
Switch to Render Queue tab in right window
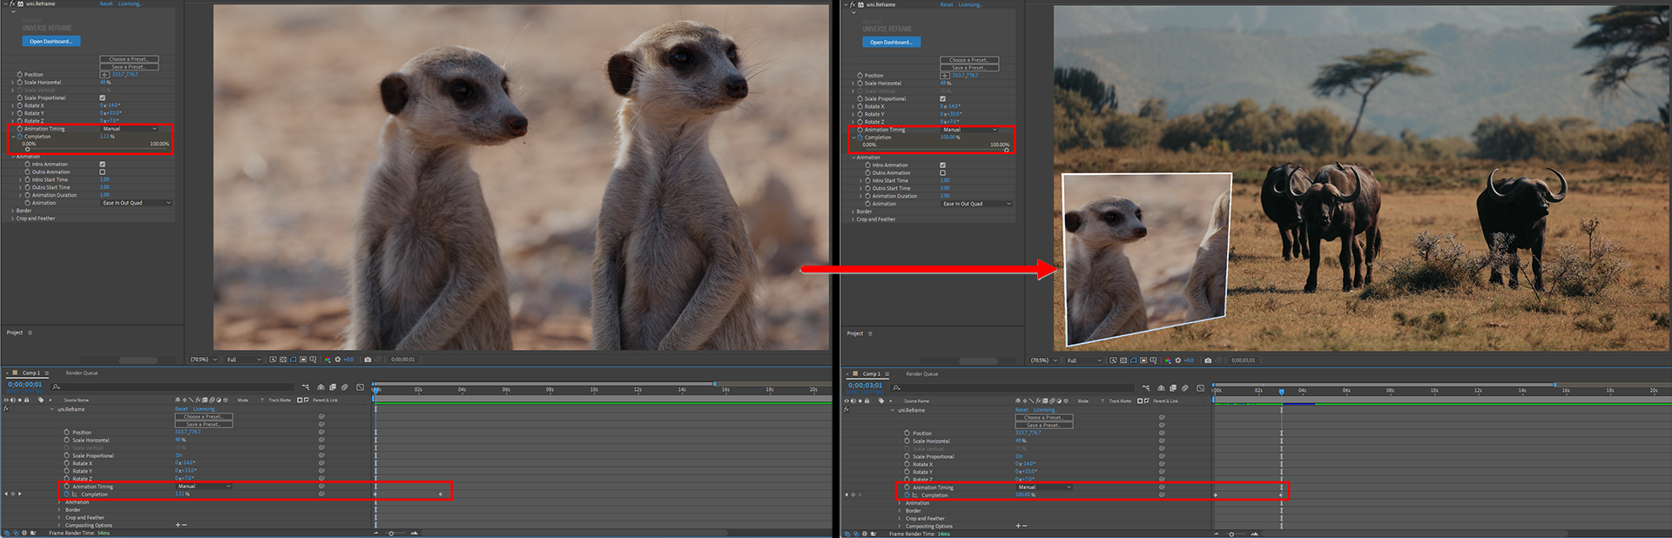(922, 373)
